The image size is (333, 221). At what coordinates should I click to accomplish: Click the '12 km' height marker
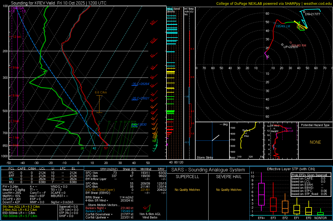click(17, 37)
